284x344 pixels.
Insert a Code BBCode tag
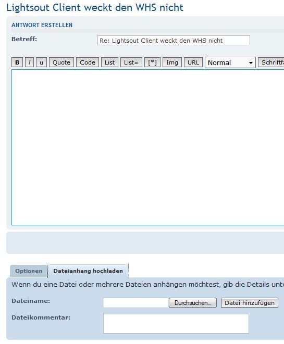click(88, 62)
